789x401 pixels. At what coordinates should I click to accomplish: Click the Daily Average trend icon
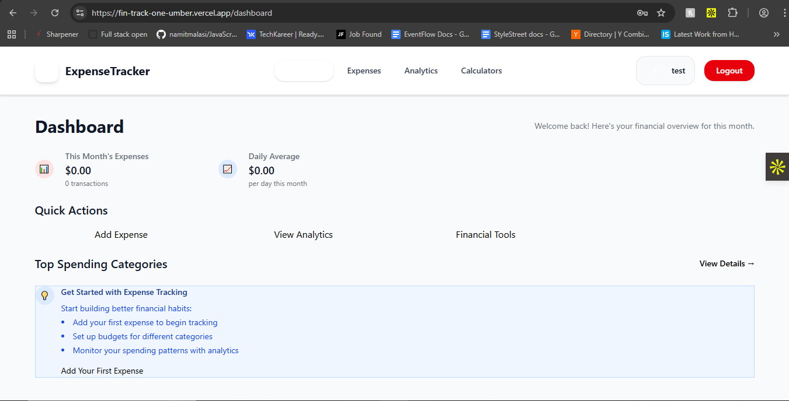(228, 169)
